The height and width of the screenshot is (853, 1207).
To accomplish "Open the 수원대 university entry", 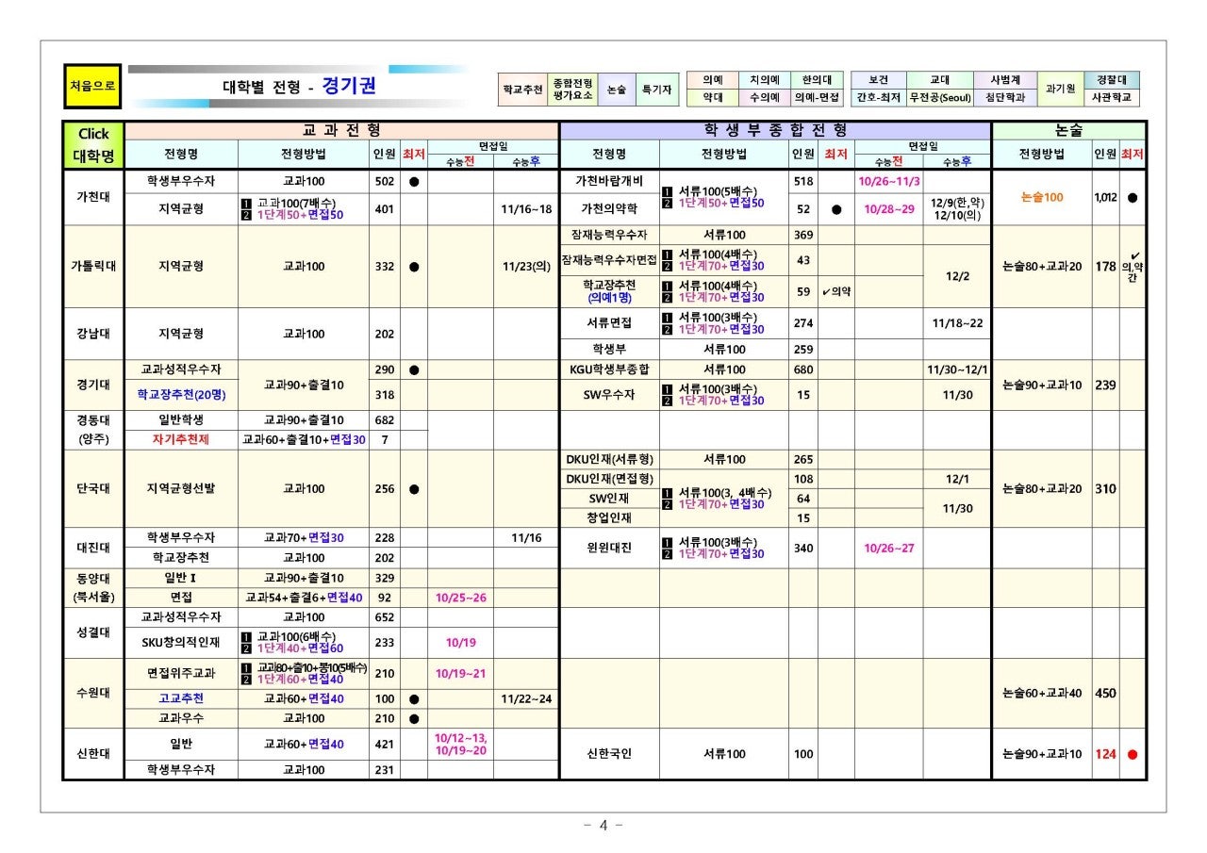I will point(94,693).
